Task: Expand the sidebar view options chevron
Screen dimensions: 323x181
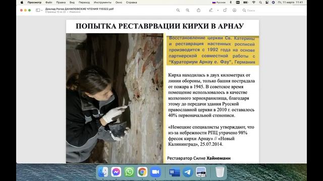Action: click(x=42, y=10)
